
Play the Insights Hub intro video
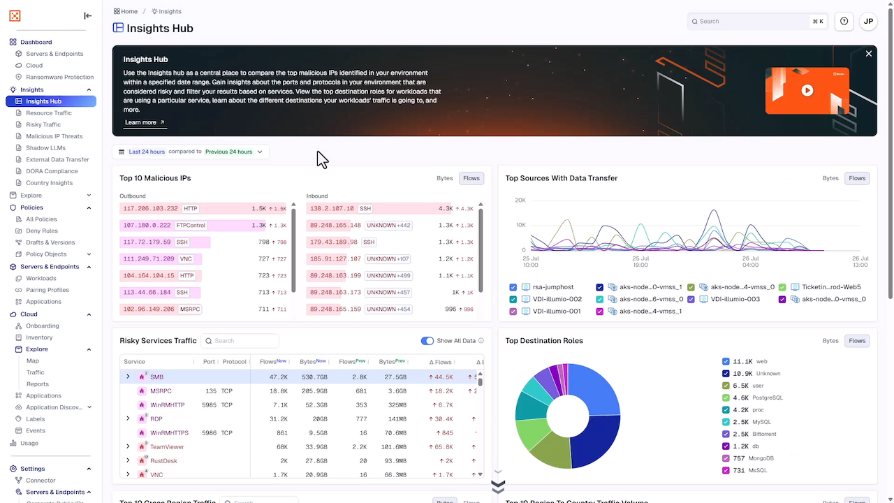click(x=807, y=90)
